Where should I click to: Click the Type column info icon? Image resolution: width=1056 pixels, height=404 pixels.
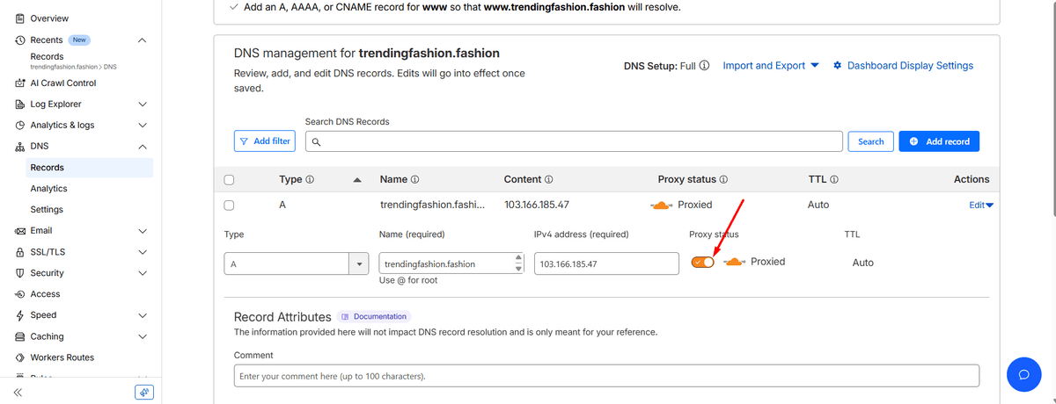310,179
